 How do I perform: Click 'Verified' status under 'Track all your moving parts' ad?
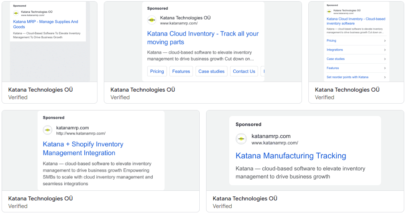(120, 97)
